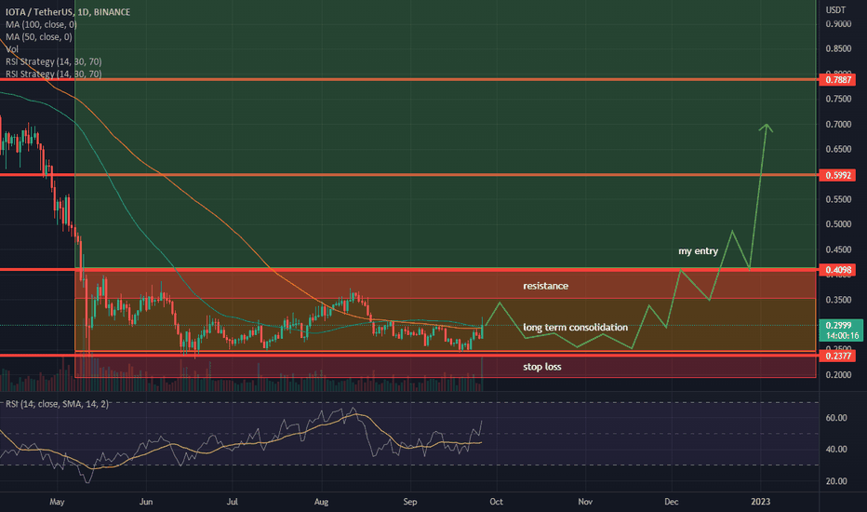Screen dimensions: 867x512
Task: Click the 0.8500 value on the price axis
Action: (838, 48)
